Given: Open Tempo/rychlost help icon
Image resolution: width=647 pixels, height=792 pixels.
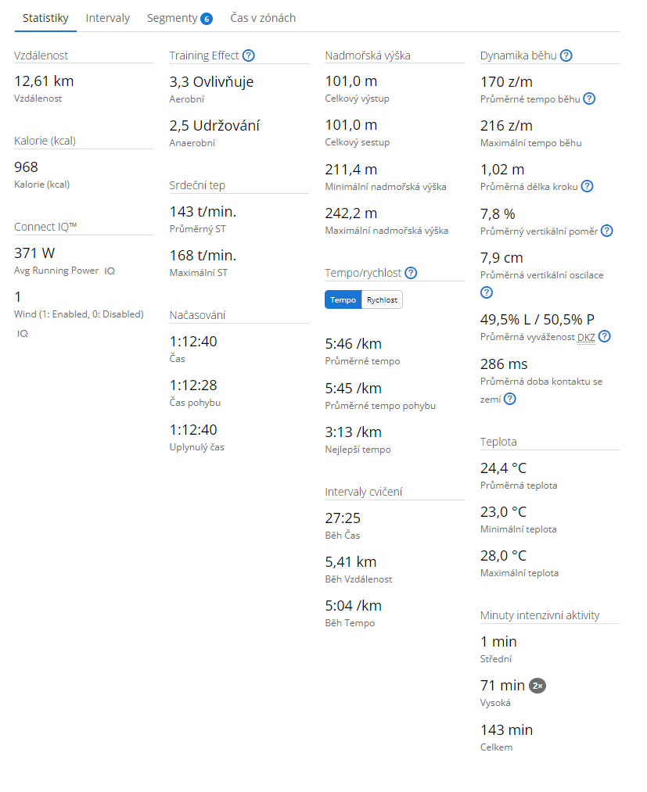Looking at the screenshot, I should pyautogui.click(x=411, y=273).
